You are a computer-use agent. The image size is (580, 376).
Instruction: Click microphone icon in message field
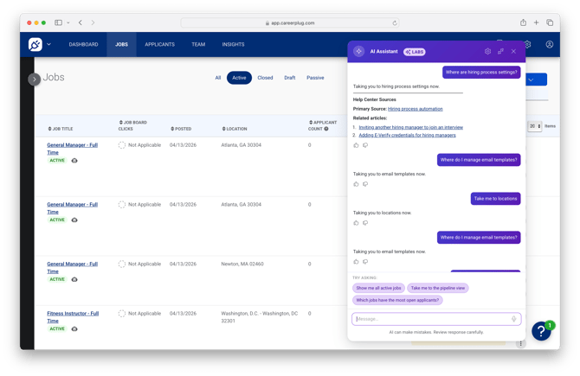pyautogui.click(x=513, y=319)
